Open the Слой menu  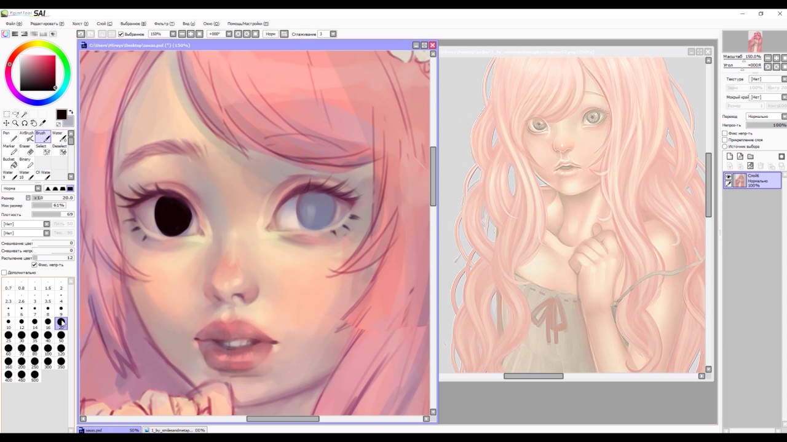pos(105,24)
